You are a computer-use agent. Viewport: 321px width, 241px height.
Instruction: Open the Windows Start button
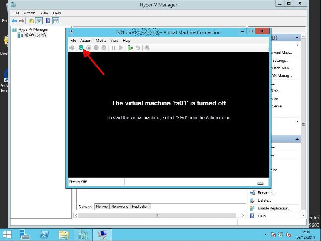[7, 235]
